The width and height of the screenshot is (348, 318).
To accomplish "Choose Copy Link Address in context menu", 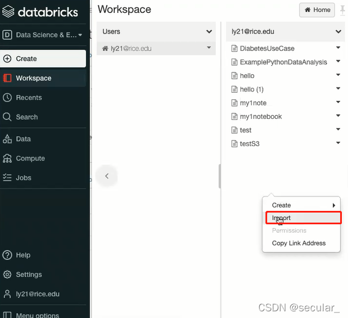I will point(299,243).
